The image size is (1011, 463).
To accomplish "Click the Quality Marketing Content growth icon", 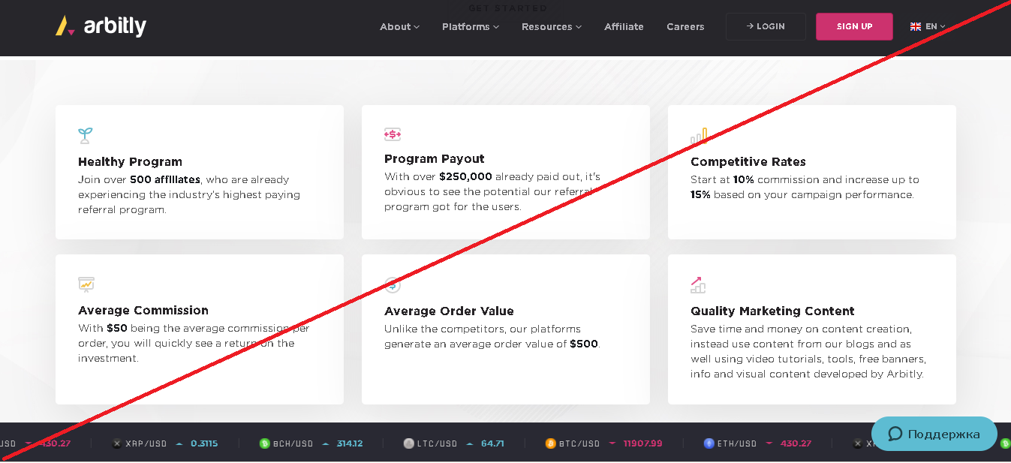I will tap(698, 285).
